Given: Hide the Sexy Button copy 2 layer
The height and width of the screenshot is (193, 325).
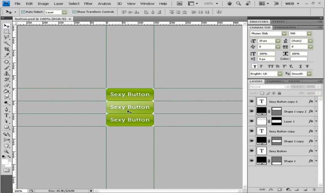Looking at the screenshot, I should tap(252, 102).
